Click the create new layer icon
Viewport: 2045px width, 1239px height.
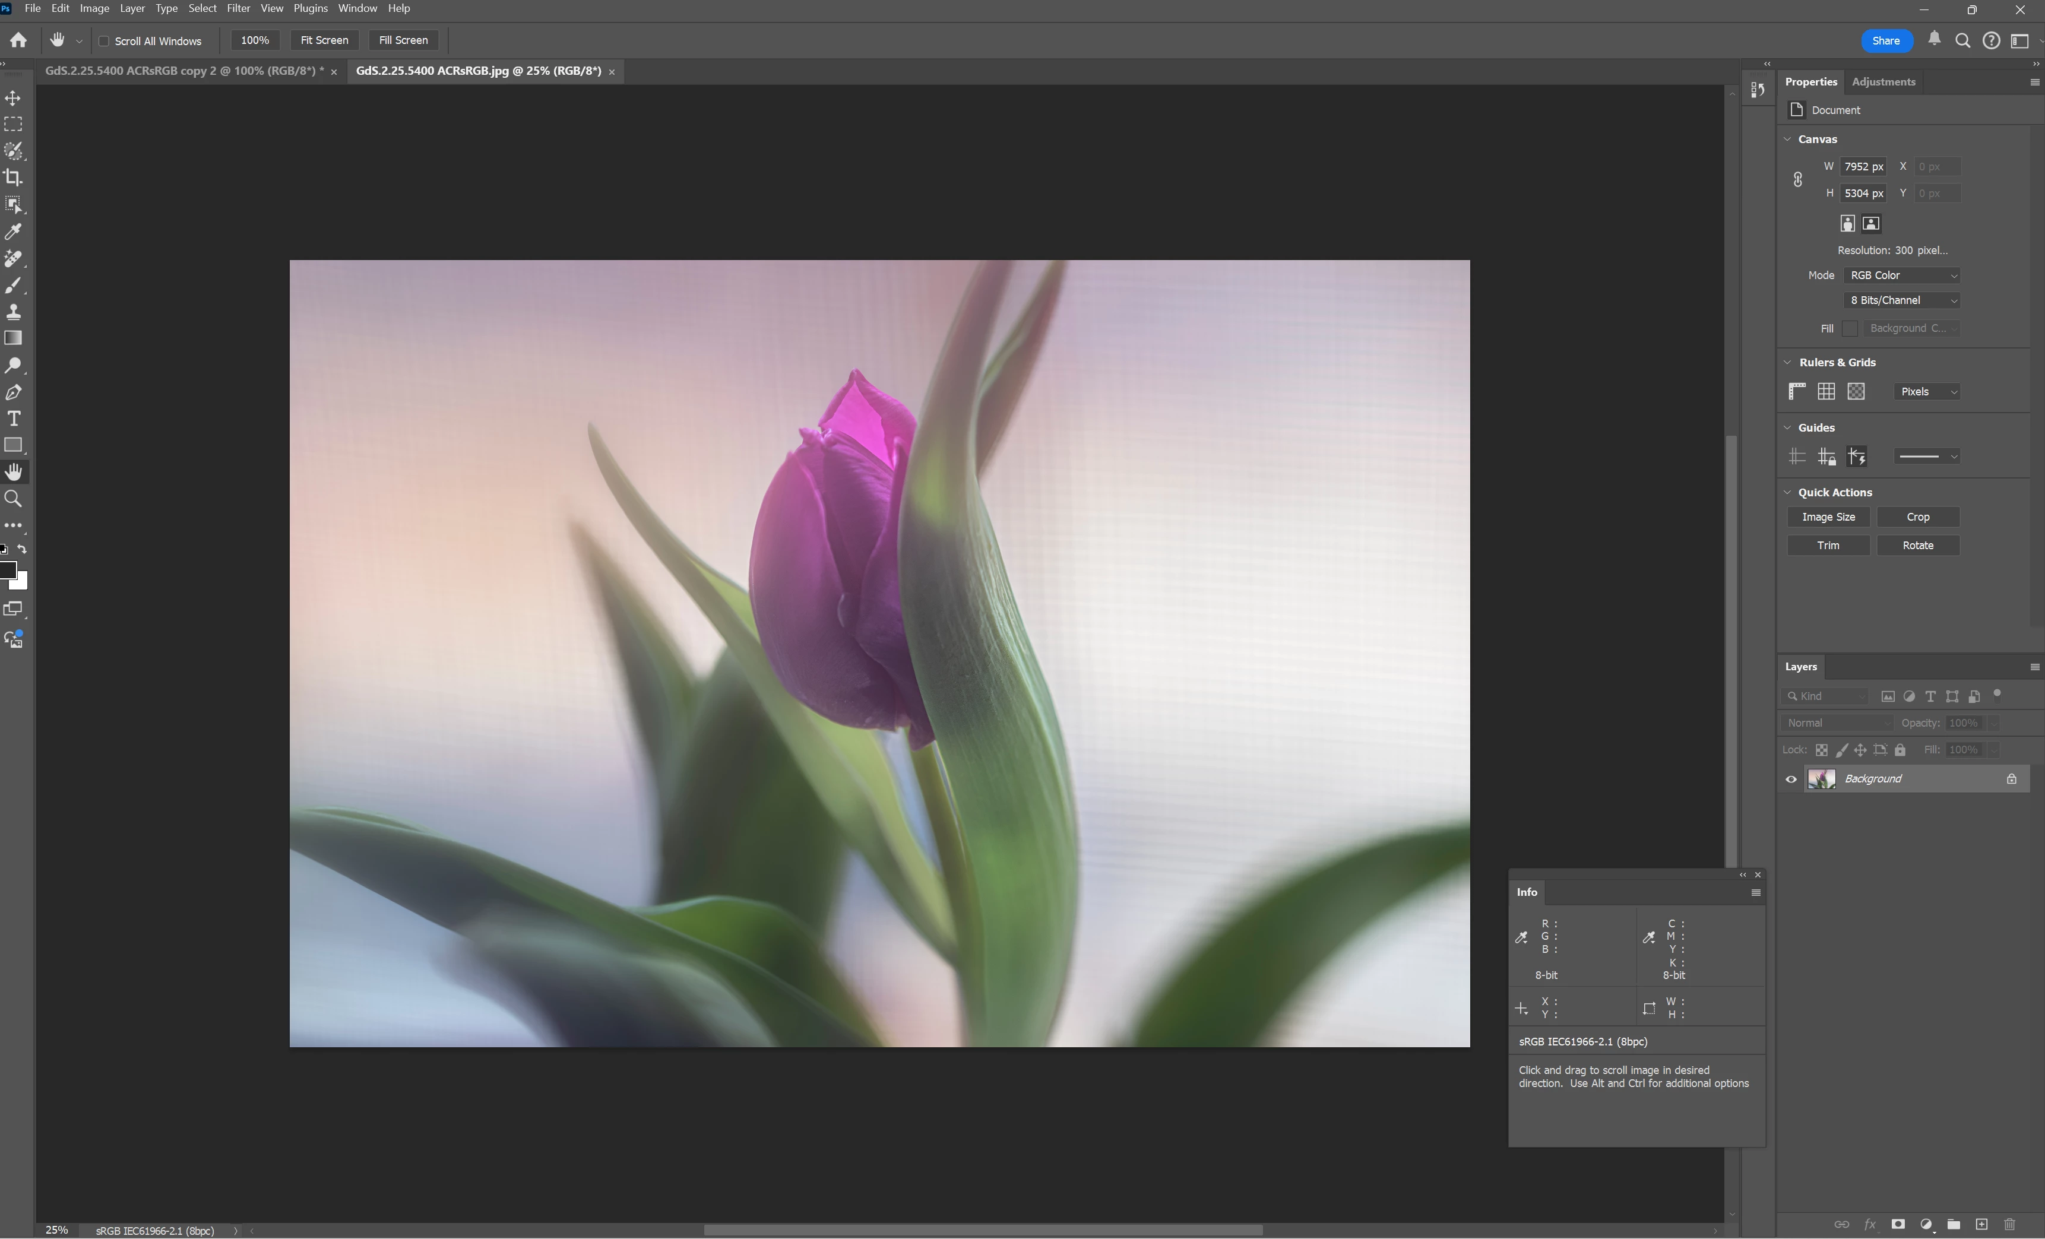click(x=1981, y=1224)
